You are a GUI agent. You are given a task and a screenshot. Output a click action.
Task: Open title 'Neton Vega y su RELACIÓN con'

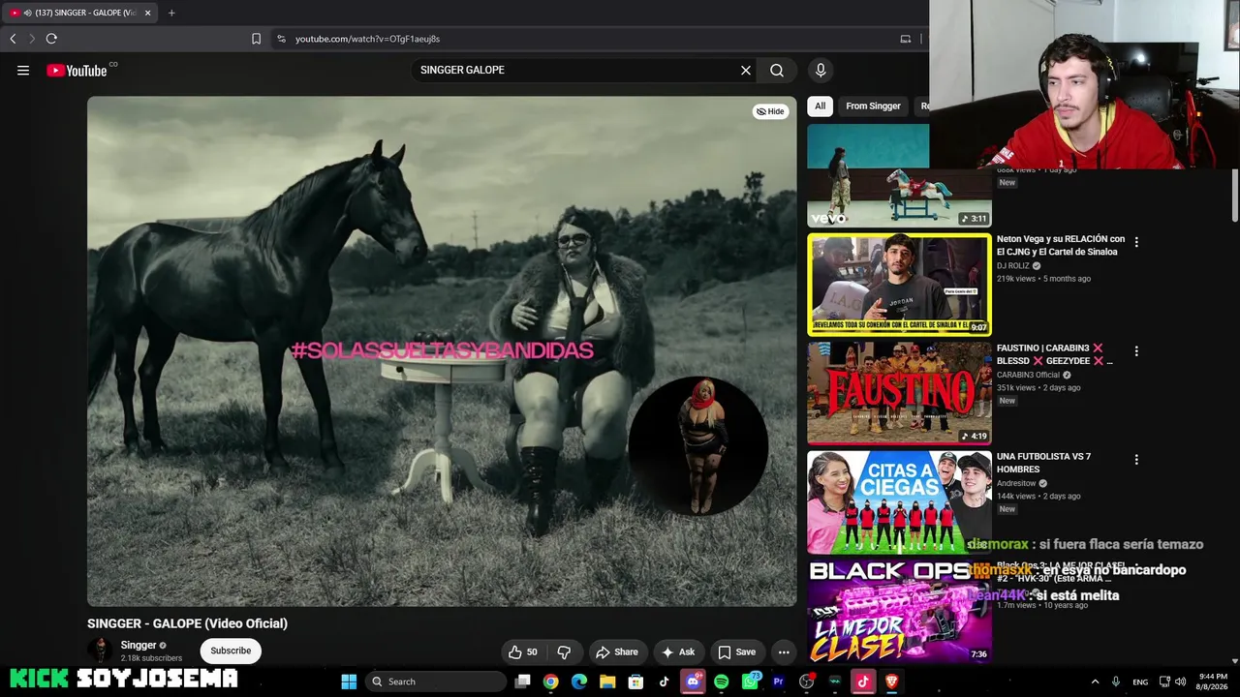click(x=1061, y=245)
